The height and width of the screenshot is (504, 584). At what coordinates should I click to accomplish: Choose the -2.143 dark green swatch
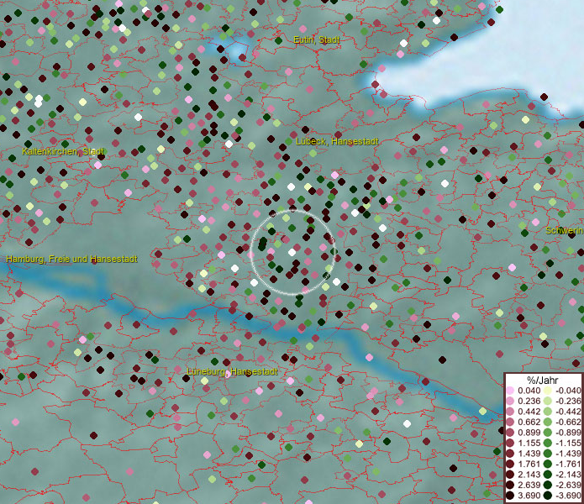point(548,475)
